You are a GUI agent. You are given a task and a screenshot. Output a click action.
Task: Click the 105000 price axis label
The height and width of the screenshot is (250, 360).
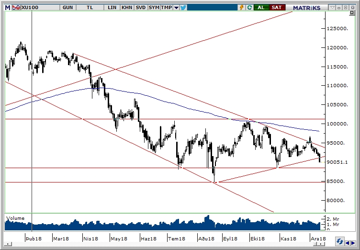tap(337, 105)
